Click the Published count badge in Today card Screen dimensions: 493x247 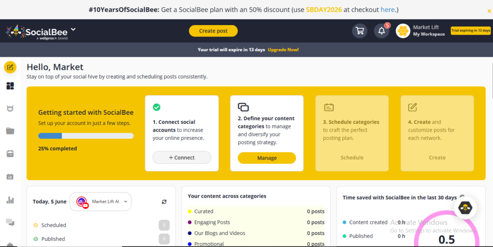pyautogui.click(x=164, y=239)
